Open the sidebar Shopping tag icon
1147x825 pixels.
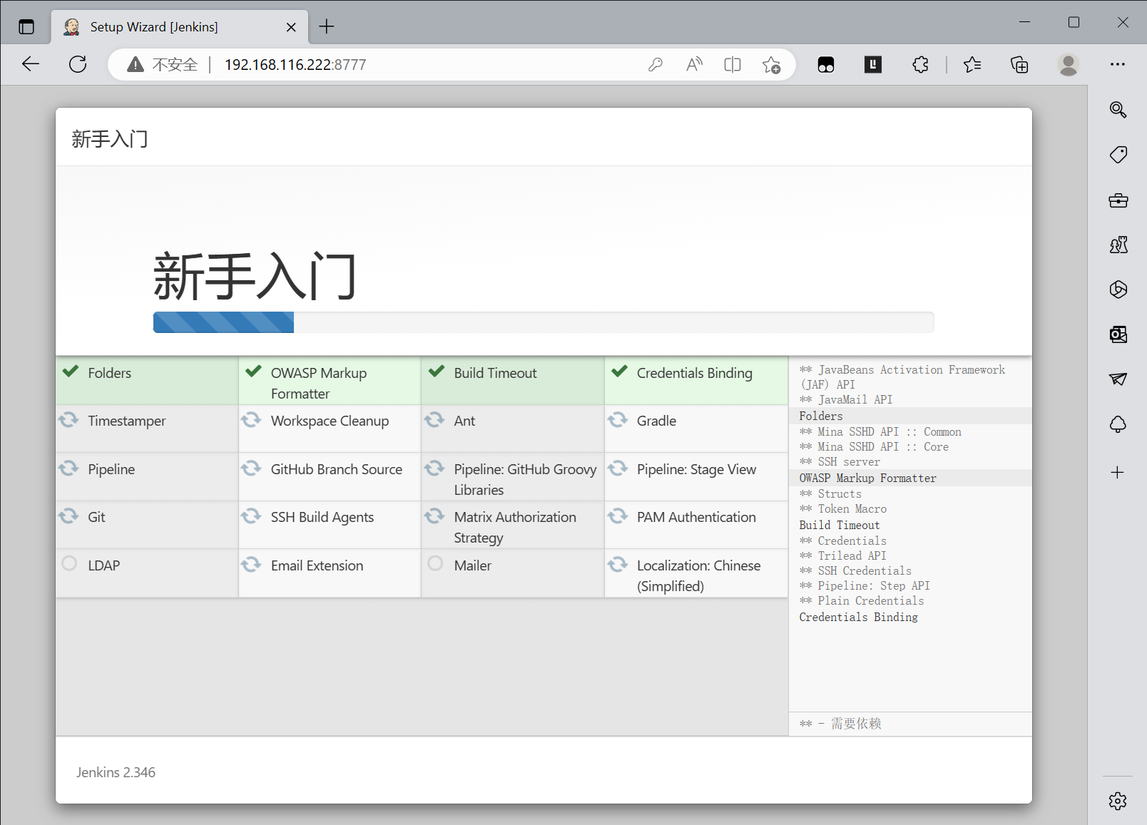click(x=1118, y=155)
